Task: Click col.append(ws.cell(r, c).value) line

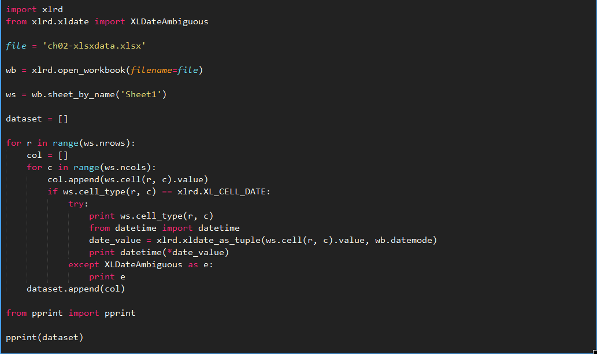Action: tap(128, 179)
